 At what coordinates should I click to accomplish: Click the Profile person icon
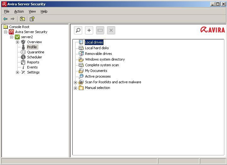click(x=23, y=47)
